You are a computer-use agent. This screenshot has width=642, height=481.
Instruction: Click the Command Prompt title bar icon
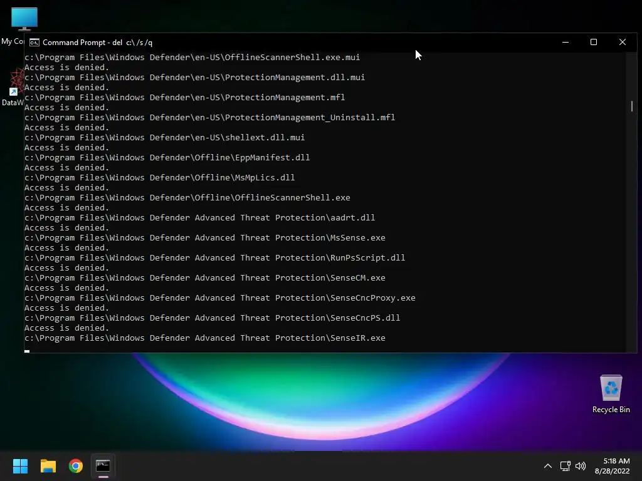(x=34, y=43)
